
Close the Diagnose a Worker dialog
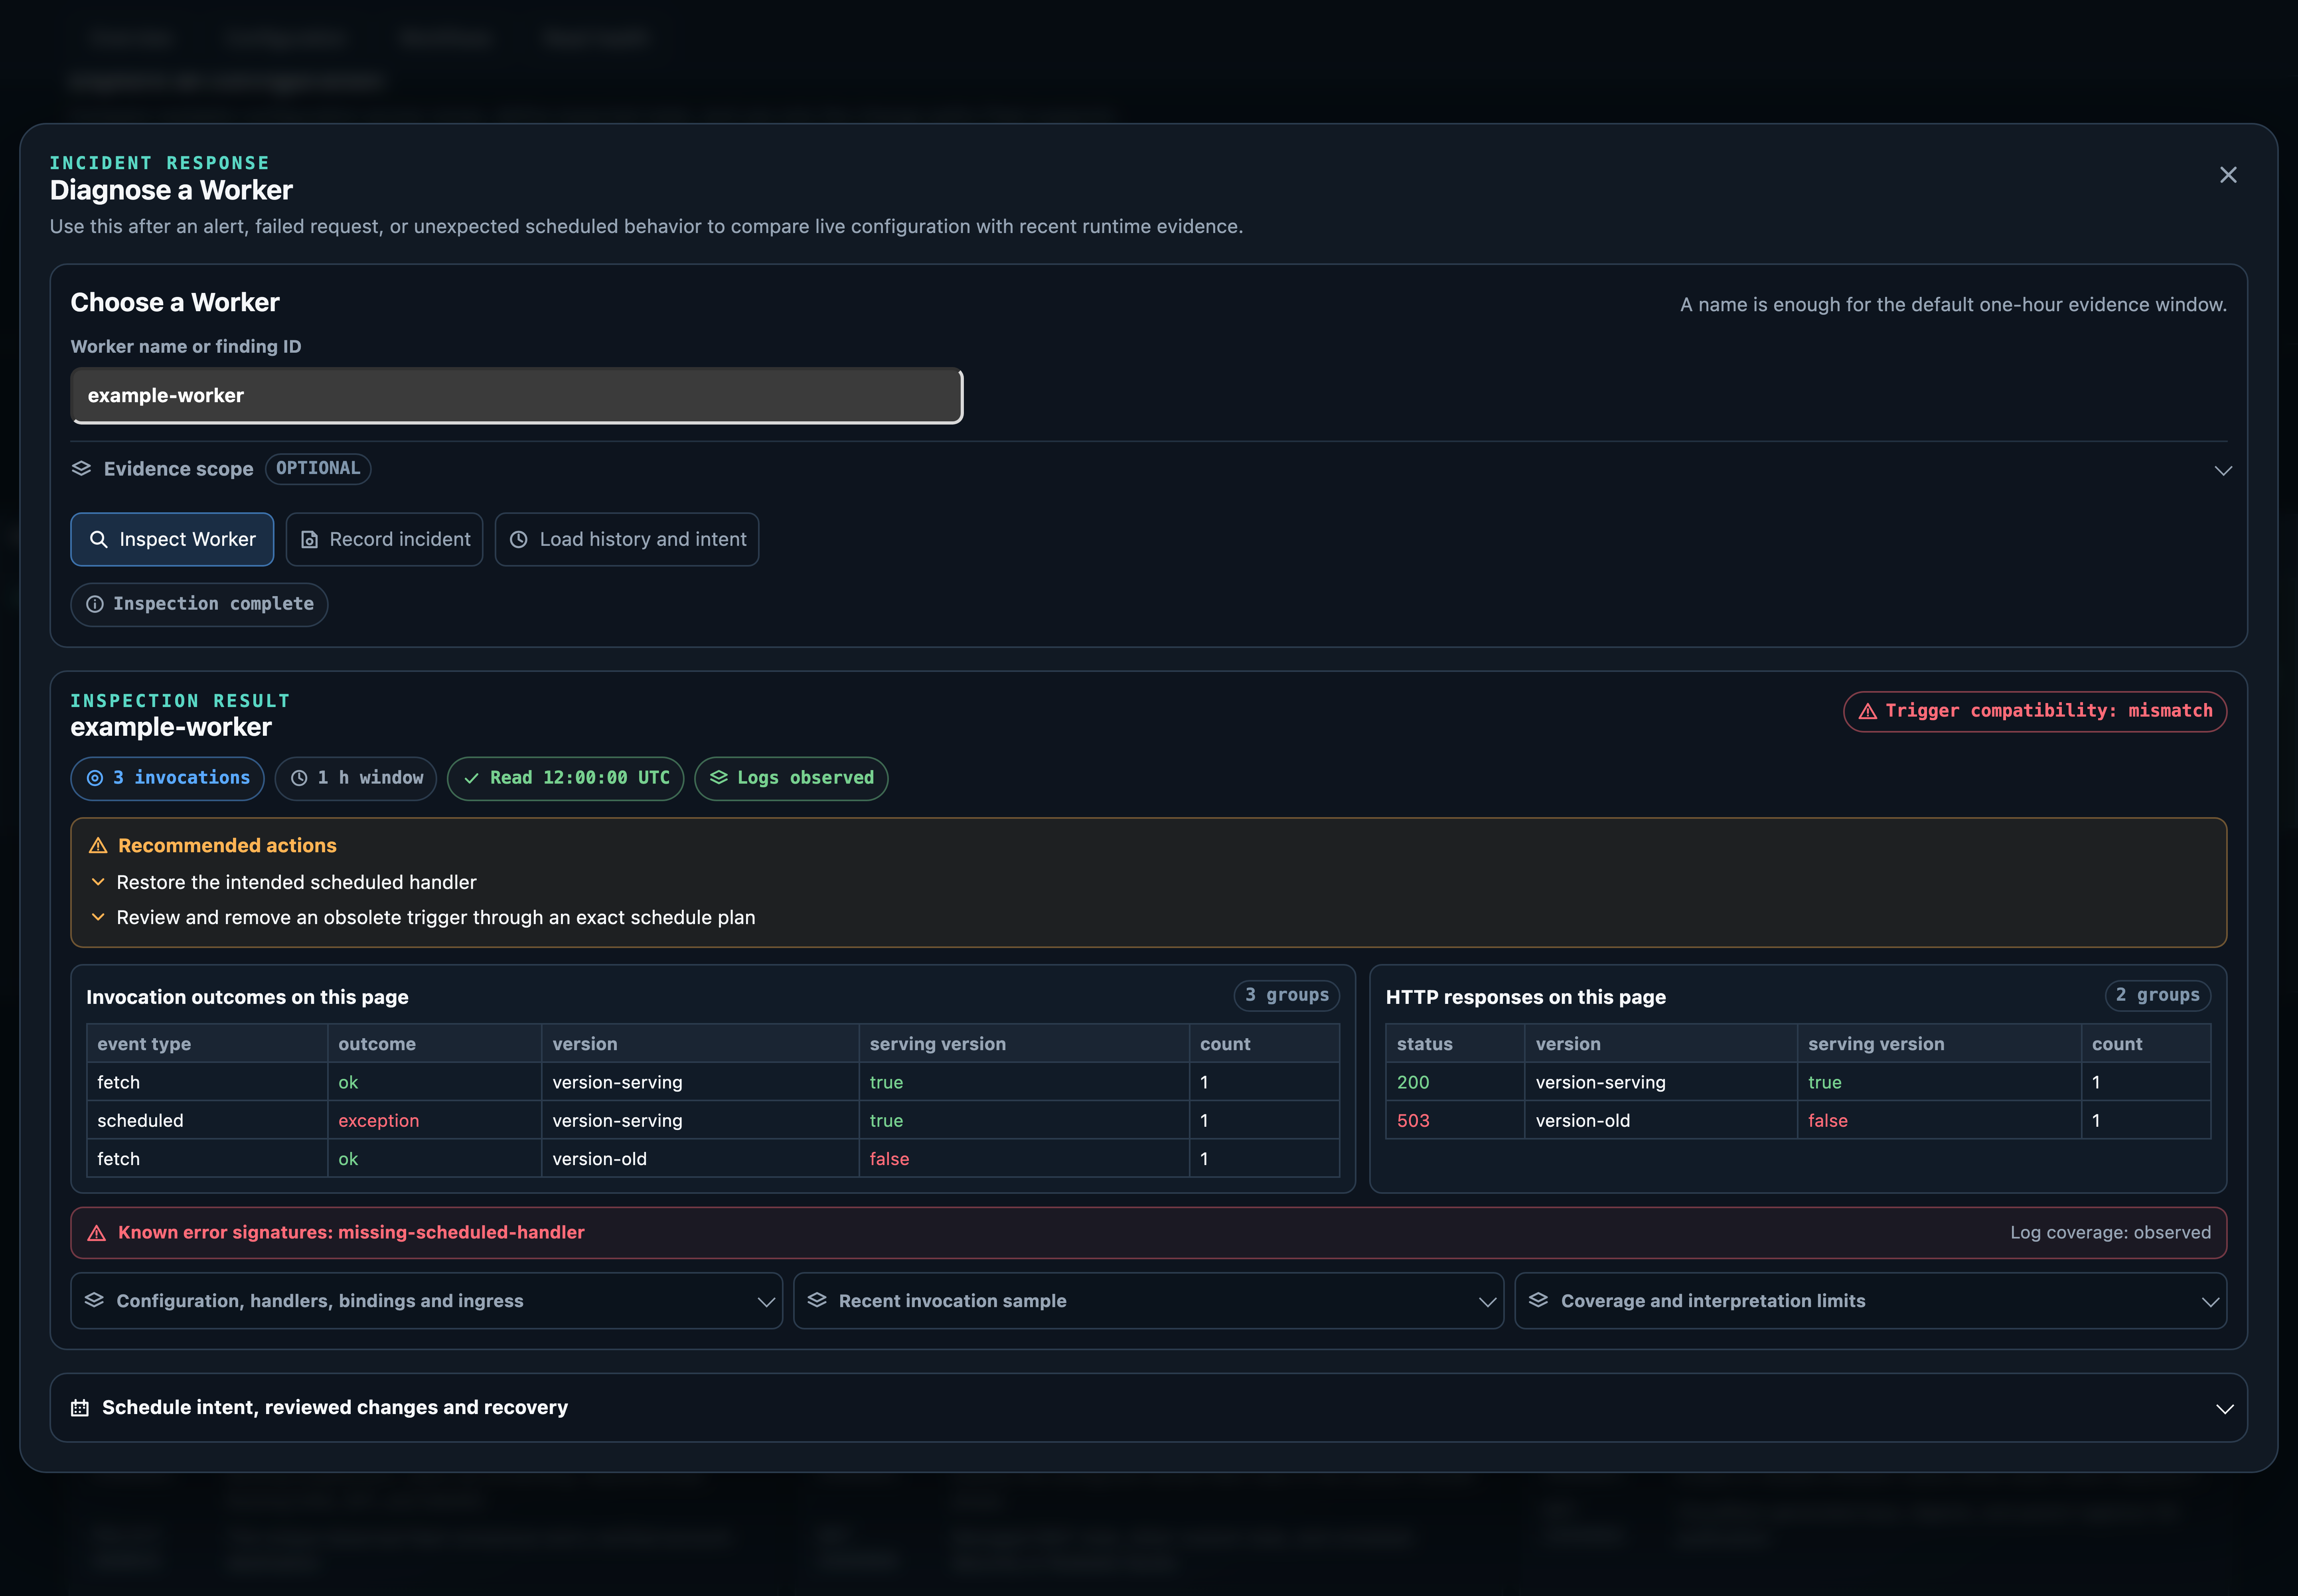click(x=2228, y=175)
